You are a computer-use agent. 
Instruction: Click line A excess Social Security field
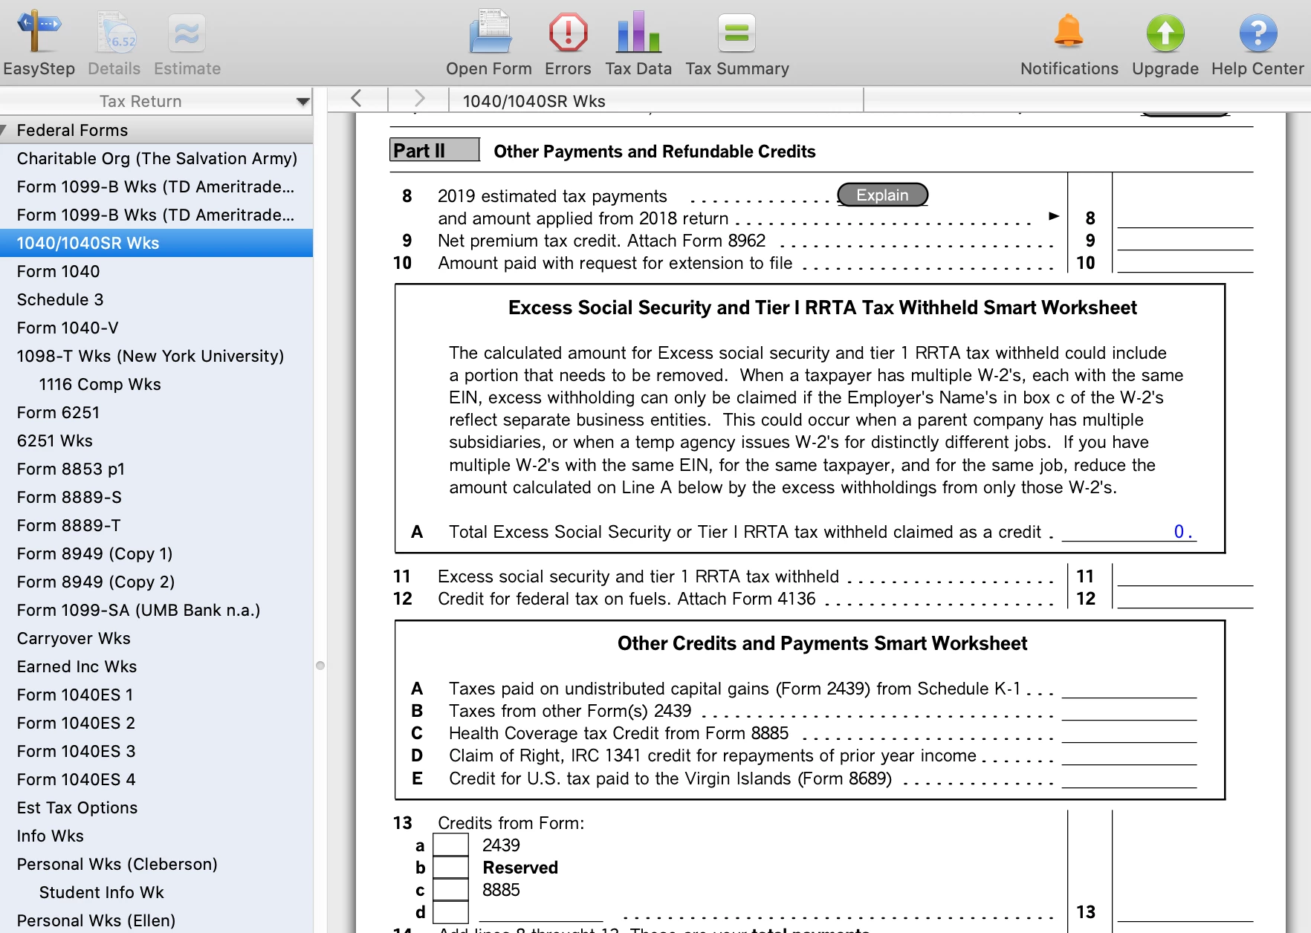coord(1129,531)
